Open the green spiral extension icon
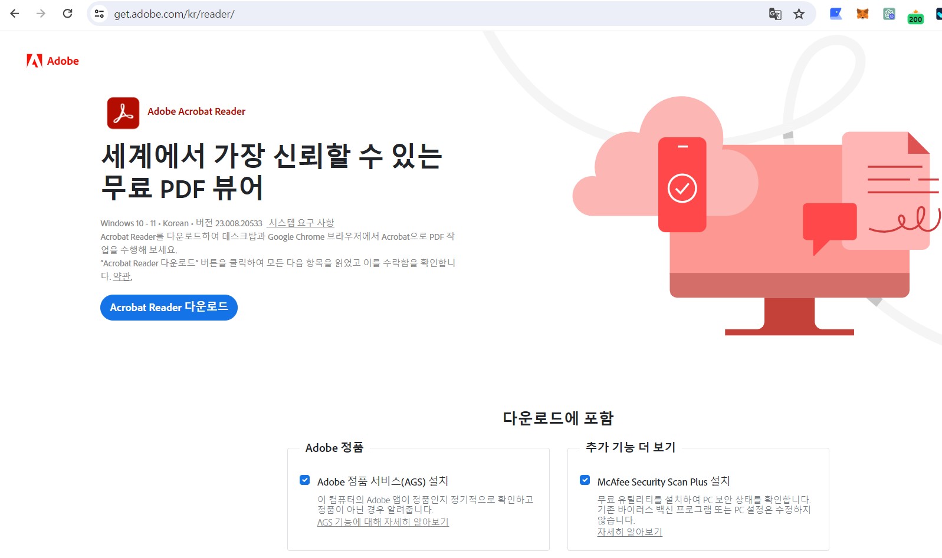This screenshot has height=558, width=942. point(889,14)
